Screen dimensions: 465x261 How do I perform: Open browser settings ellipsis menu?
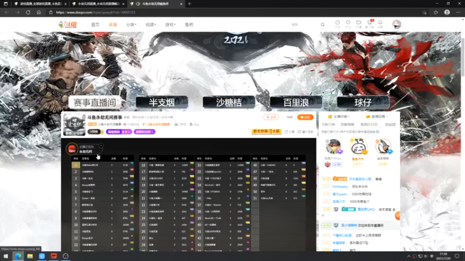458,12
